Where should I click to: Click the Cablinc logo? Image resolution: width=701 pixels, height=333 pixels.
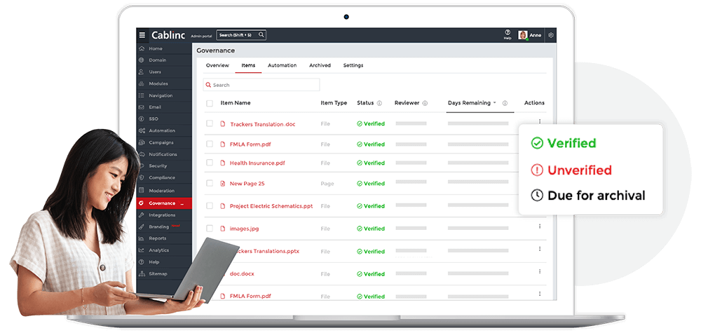coord(168,35)
